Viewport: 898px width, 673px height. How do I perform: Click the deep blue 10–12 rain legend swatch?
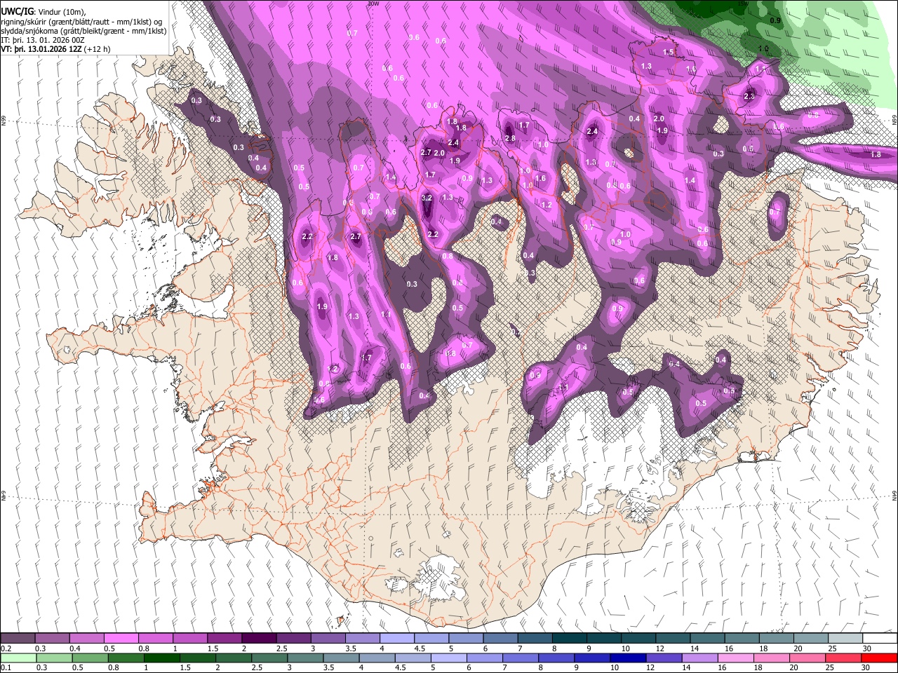[628, 658]
